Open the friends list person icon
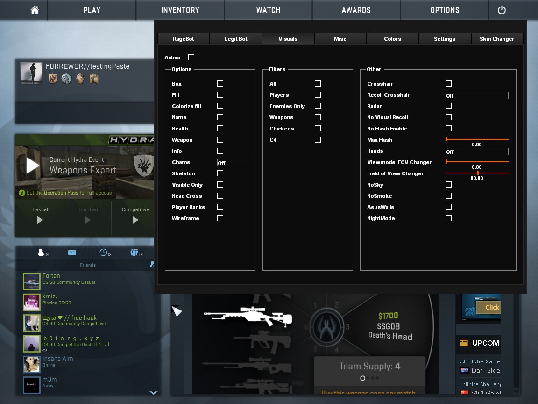Viewport: 538px width, 404px height. point(41,252)
